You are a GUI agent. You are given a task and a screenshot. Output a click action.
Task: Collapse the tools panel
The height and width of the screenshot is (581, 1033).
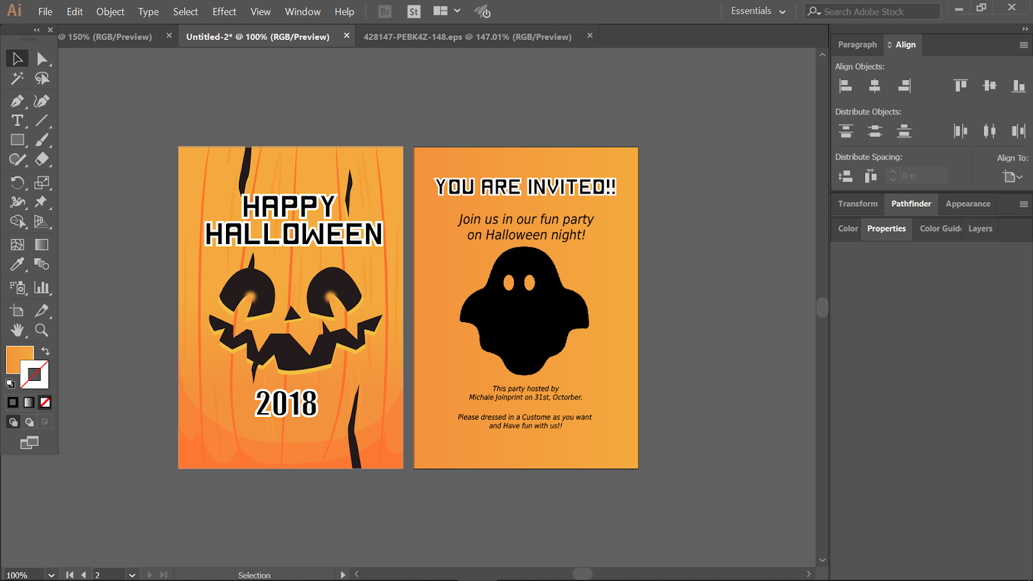[x=37, y=30]
